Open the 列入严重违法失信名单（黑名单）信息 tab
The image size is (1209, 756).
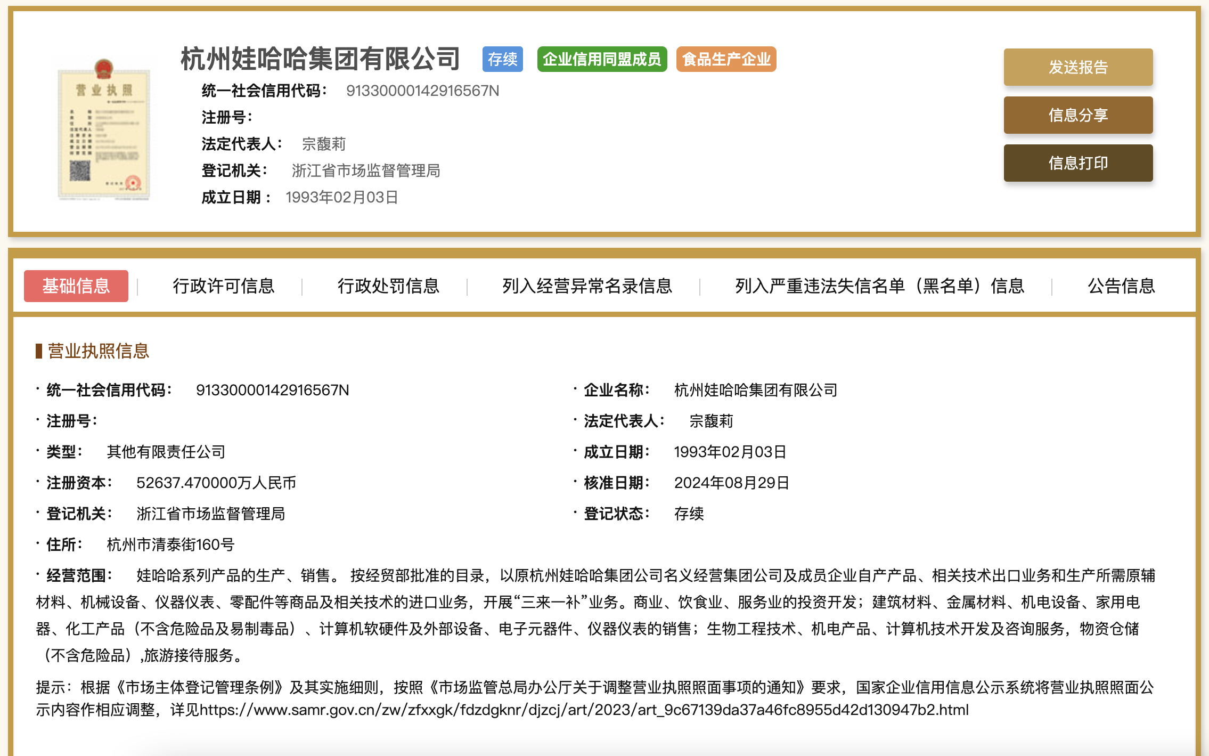click(878, 286)
